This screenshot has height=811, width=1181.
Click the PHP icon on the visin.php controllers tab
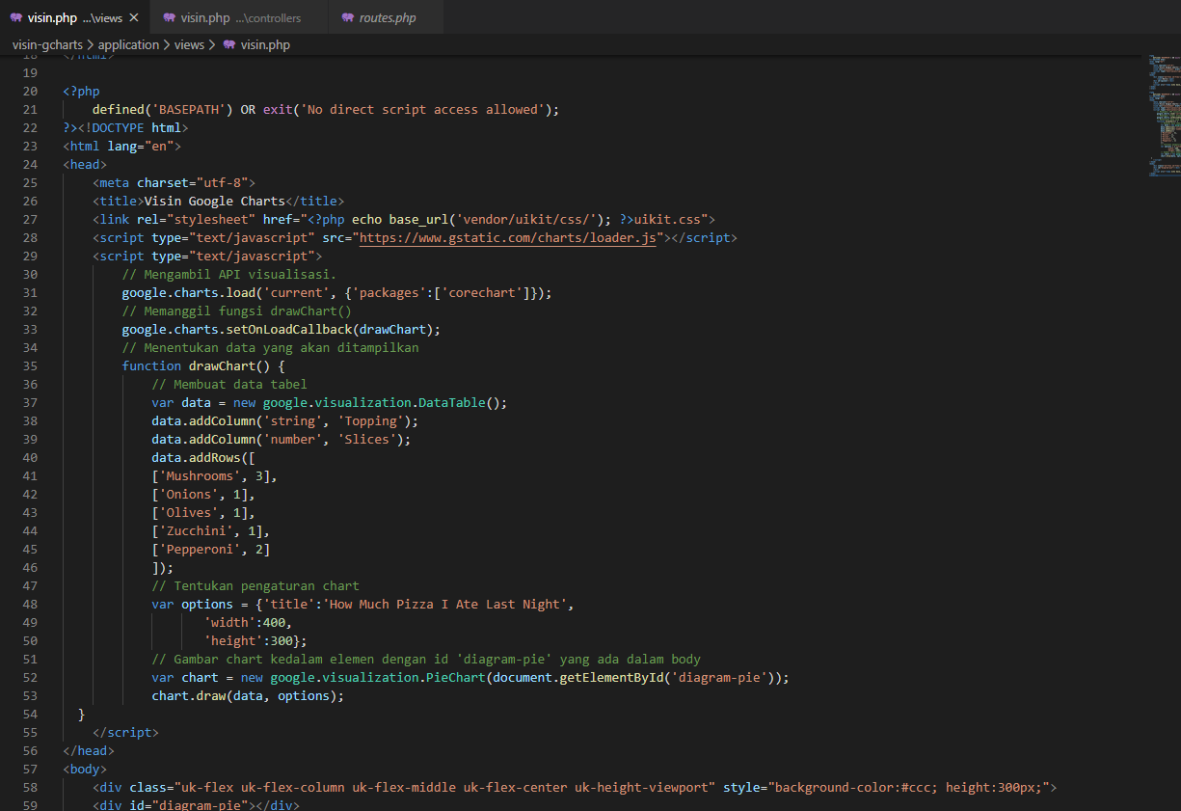pos(170,17)
